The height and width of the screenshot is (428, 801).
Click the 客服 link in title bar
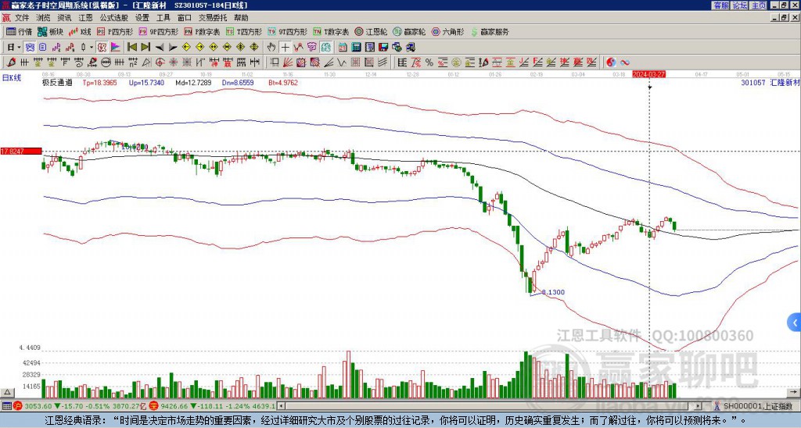(720, 5)
